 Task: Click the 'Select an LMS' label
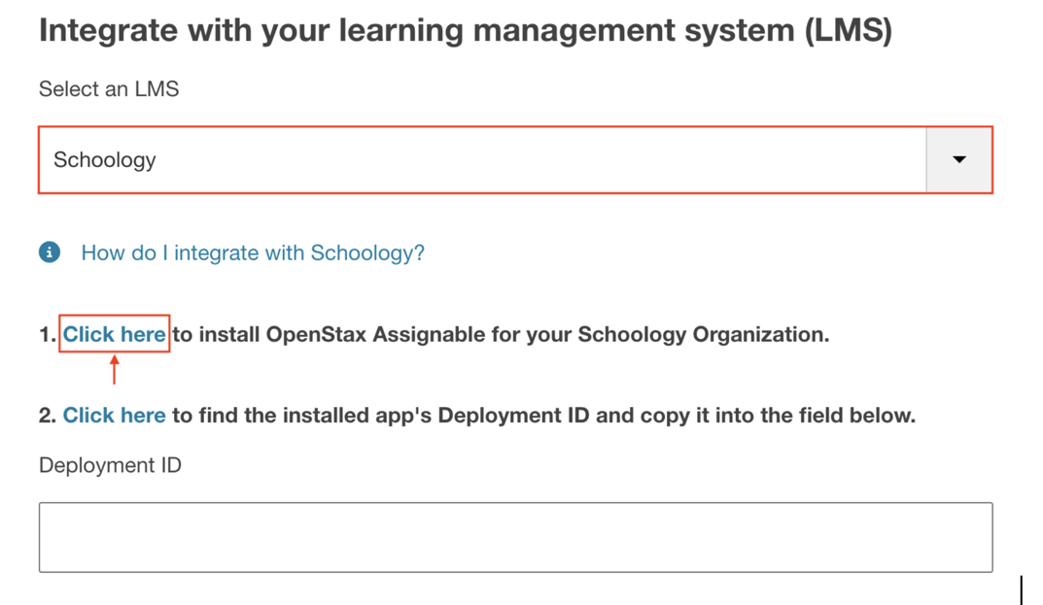108,88
